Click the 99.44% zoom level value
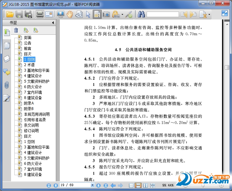This screenshot has height=191, width=232. click(x=168, y=185)
